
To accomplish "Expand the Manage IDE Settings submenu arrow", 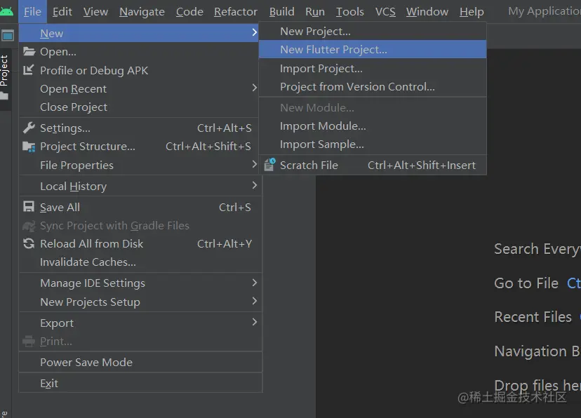I will click(255, 283).
